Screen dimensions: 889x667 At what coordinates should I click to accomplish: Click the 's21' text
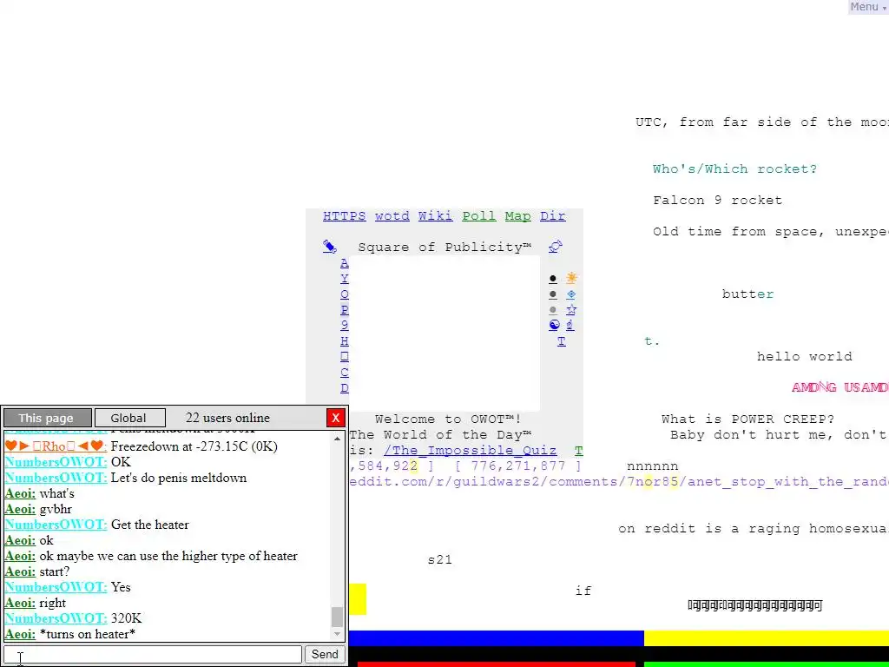tap(440, 560)
